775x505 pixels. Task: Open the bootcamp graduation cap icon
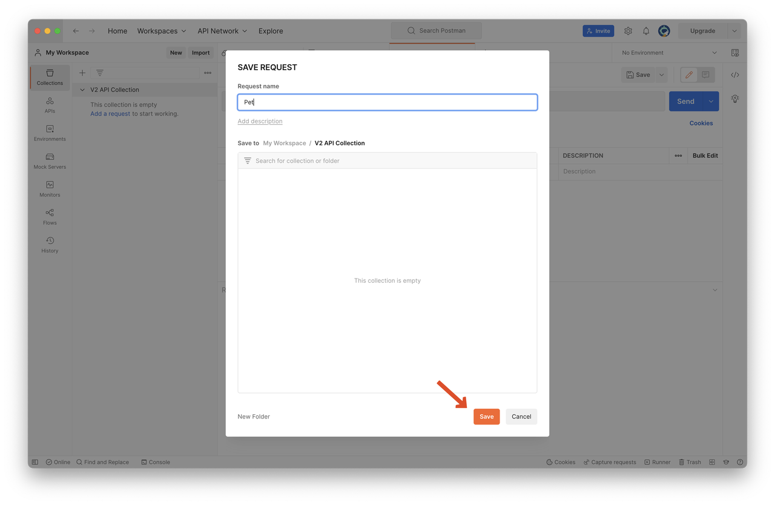pyautogui.click(x=726, y=462)
